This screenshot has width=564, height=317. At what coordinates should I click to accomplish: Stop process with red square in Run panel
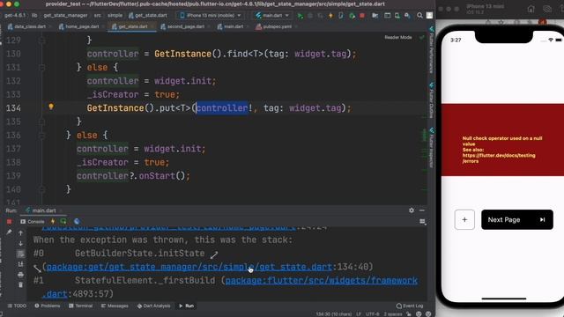tap(10, 221)
